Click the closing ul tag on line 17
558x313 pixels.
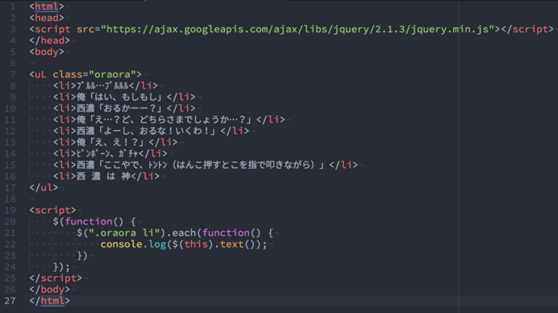tap(44, 188)
